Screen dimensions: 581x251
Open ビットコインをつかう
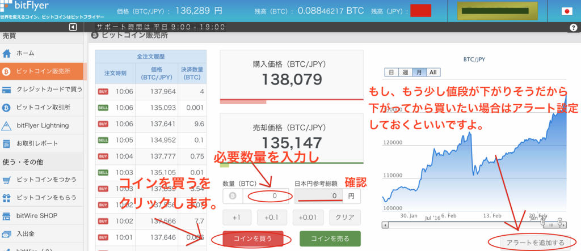41,180
